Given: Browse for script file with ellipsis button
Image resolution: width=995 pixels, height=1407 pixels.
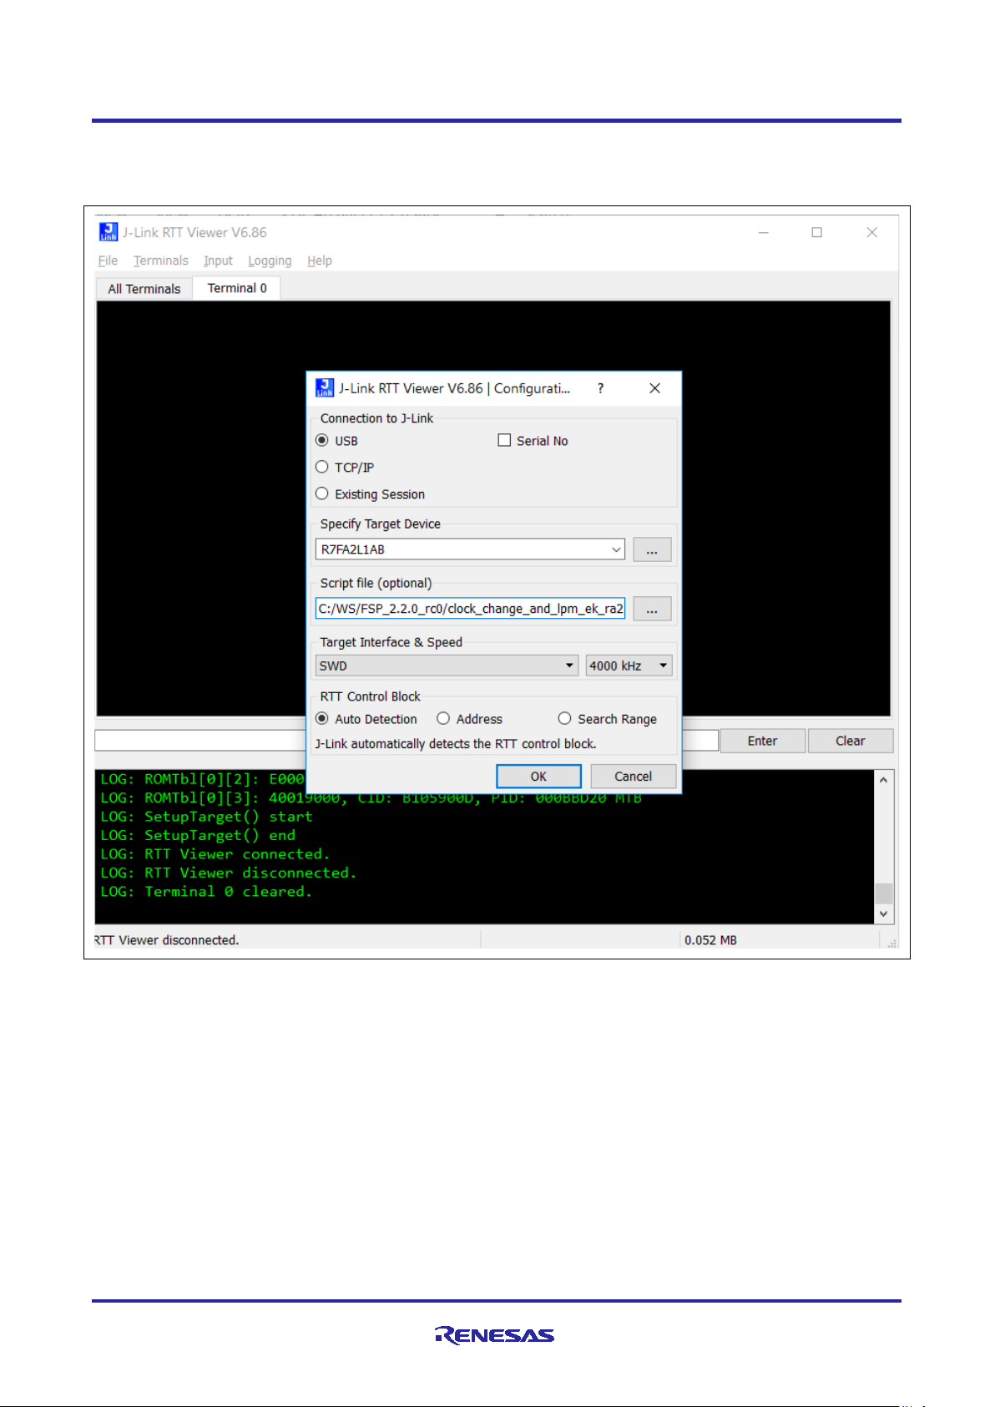Looking at the screenshot, I should 652,609.
